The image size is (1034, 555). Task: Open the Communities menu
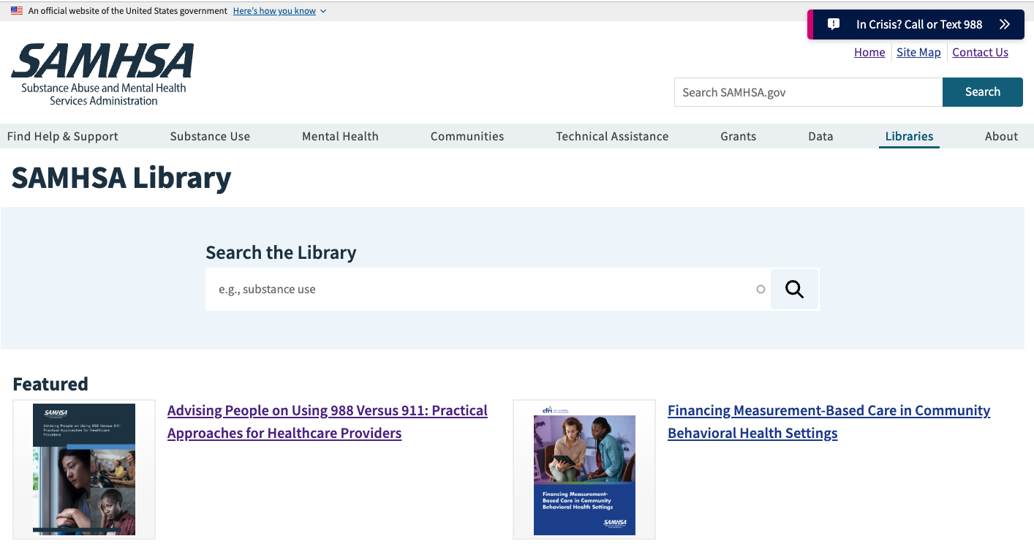point(467,136)
